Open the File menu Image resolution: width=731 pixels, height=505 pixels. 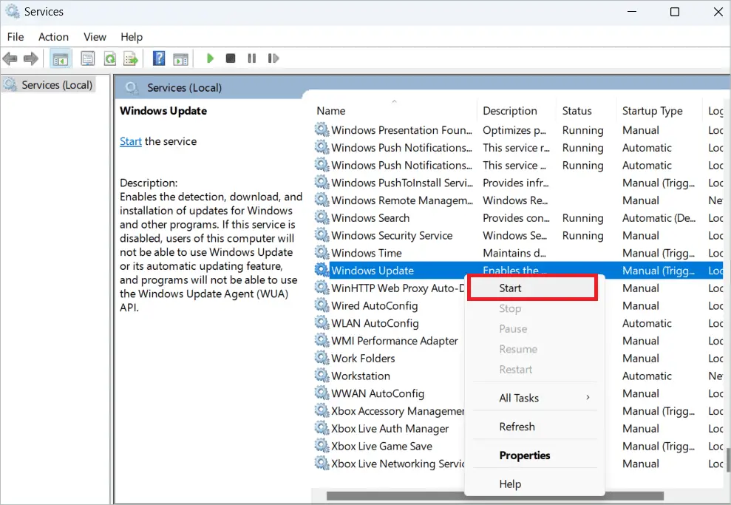pos(16,37)
